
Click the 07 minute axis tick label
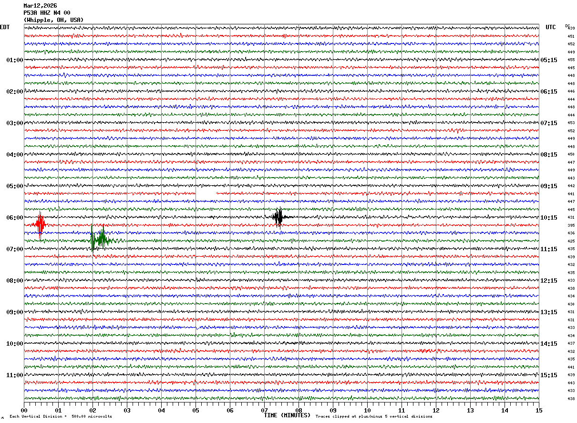tap(264, 410)
